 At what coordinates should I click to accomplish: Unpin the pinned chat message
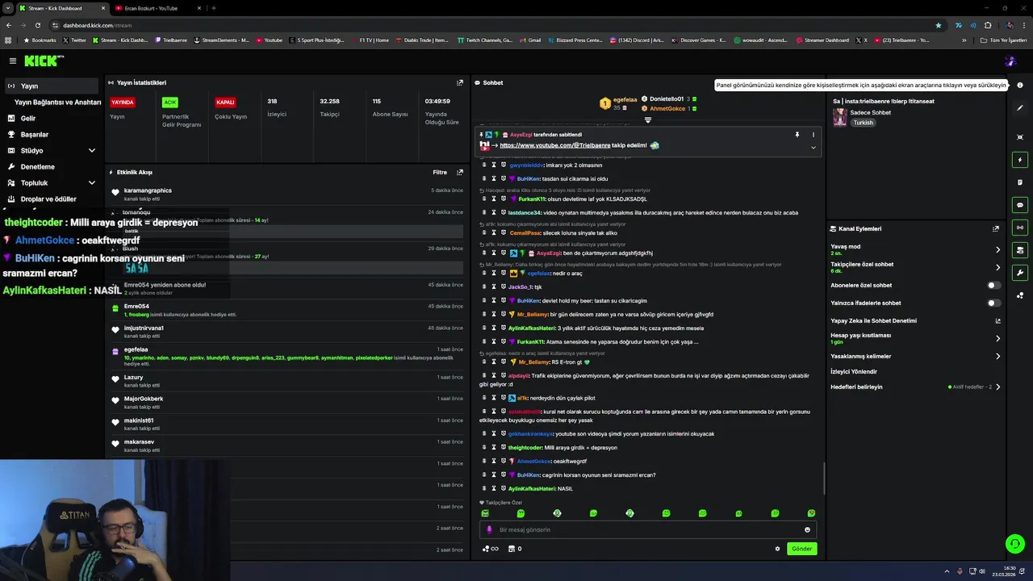point(797,135)
